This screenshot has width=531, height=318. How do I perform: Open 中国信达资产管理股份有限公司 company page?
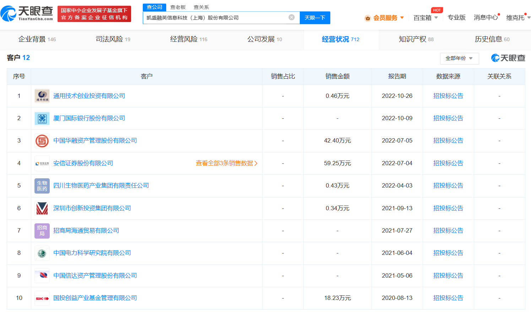[x=95, y=275]
